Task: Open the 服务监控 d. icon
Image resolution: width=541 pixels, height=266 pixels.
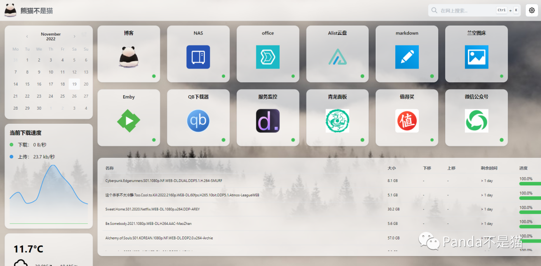Action: 267,121
